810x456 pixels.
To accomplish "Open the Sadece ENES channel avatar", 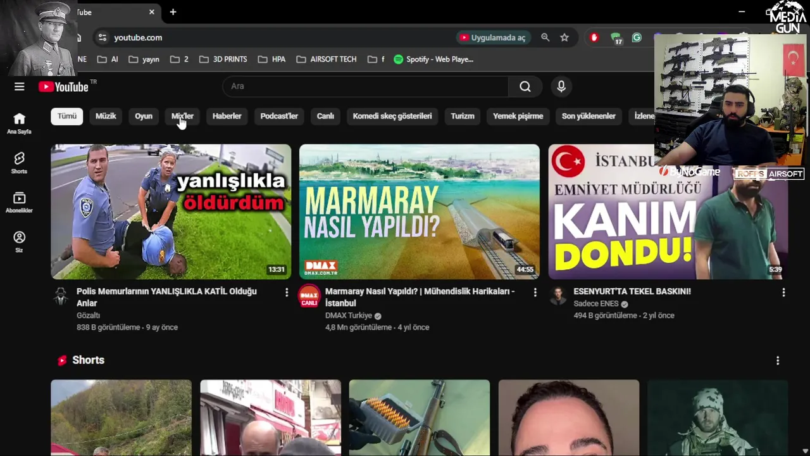I will (558, 296).
